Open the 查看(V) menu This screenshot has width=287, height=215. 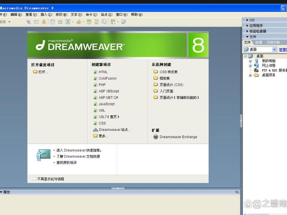tap(31, 14)
